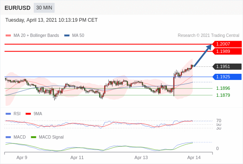
Task: Click the MA 50 blue legend swatch
Action: (67, 36)
